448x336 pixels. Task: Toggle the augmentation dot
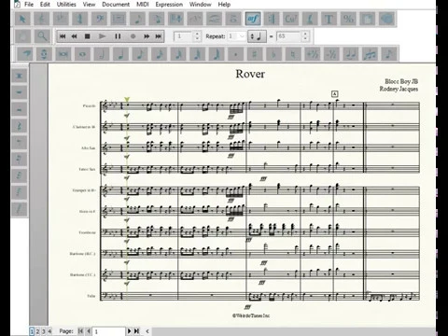[235, 54]
